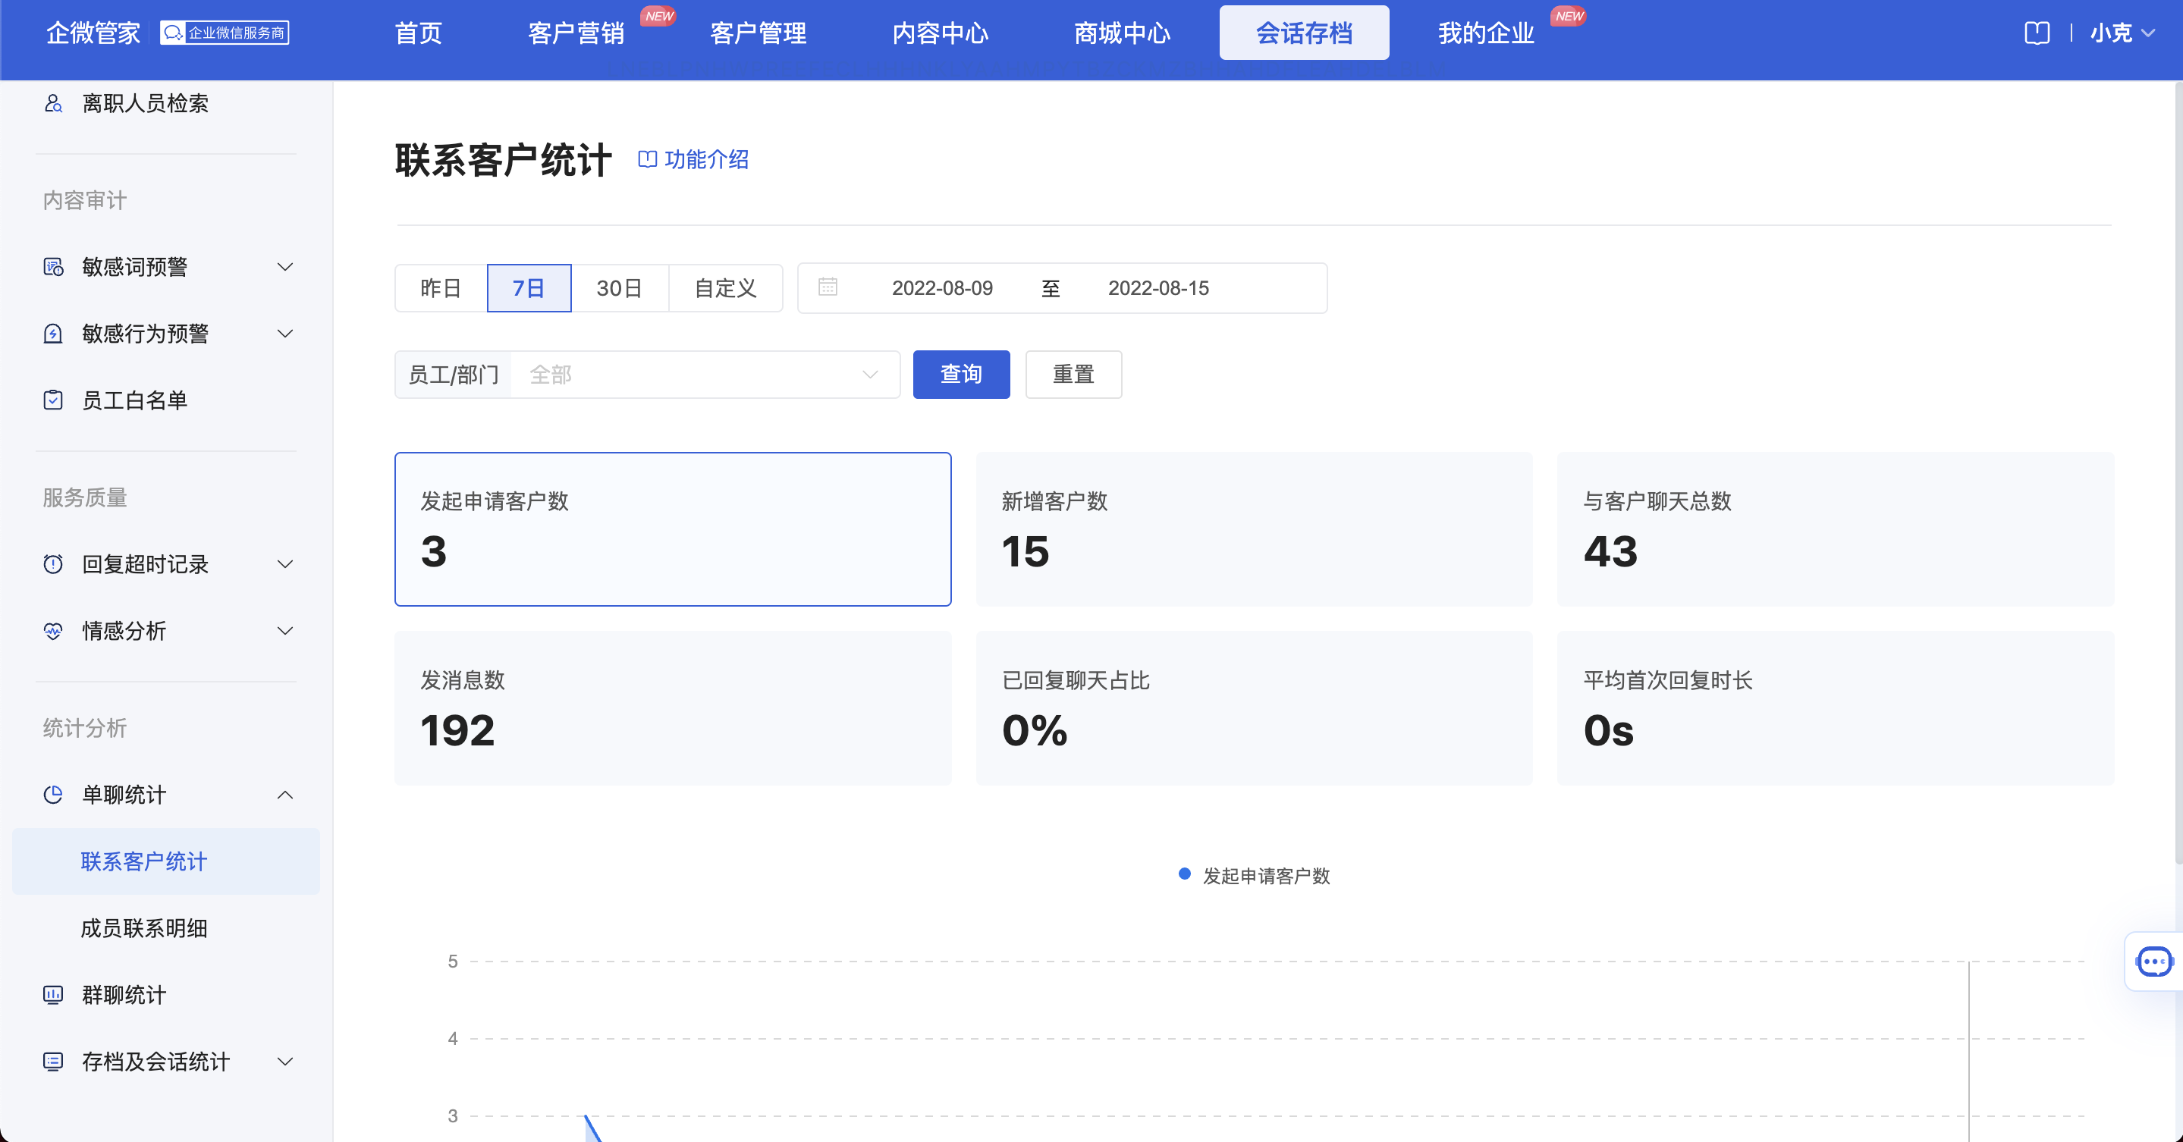Select the 发起申请客户数 stat card
The width and height of the screenshot is (2183, 1142).
click(673, 529)
